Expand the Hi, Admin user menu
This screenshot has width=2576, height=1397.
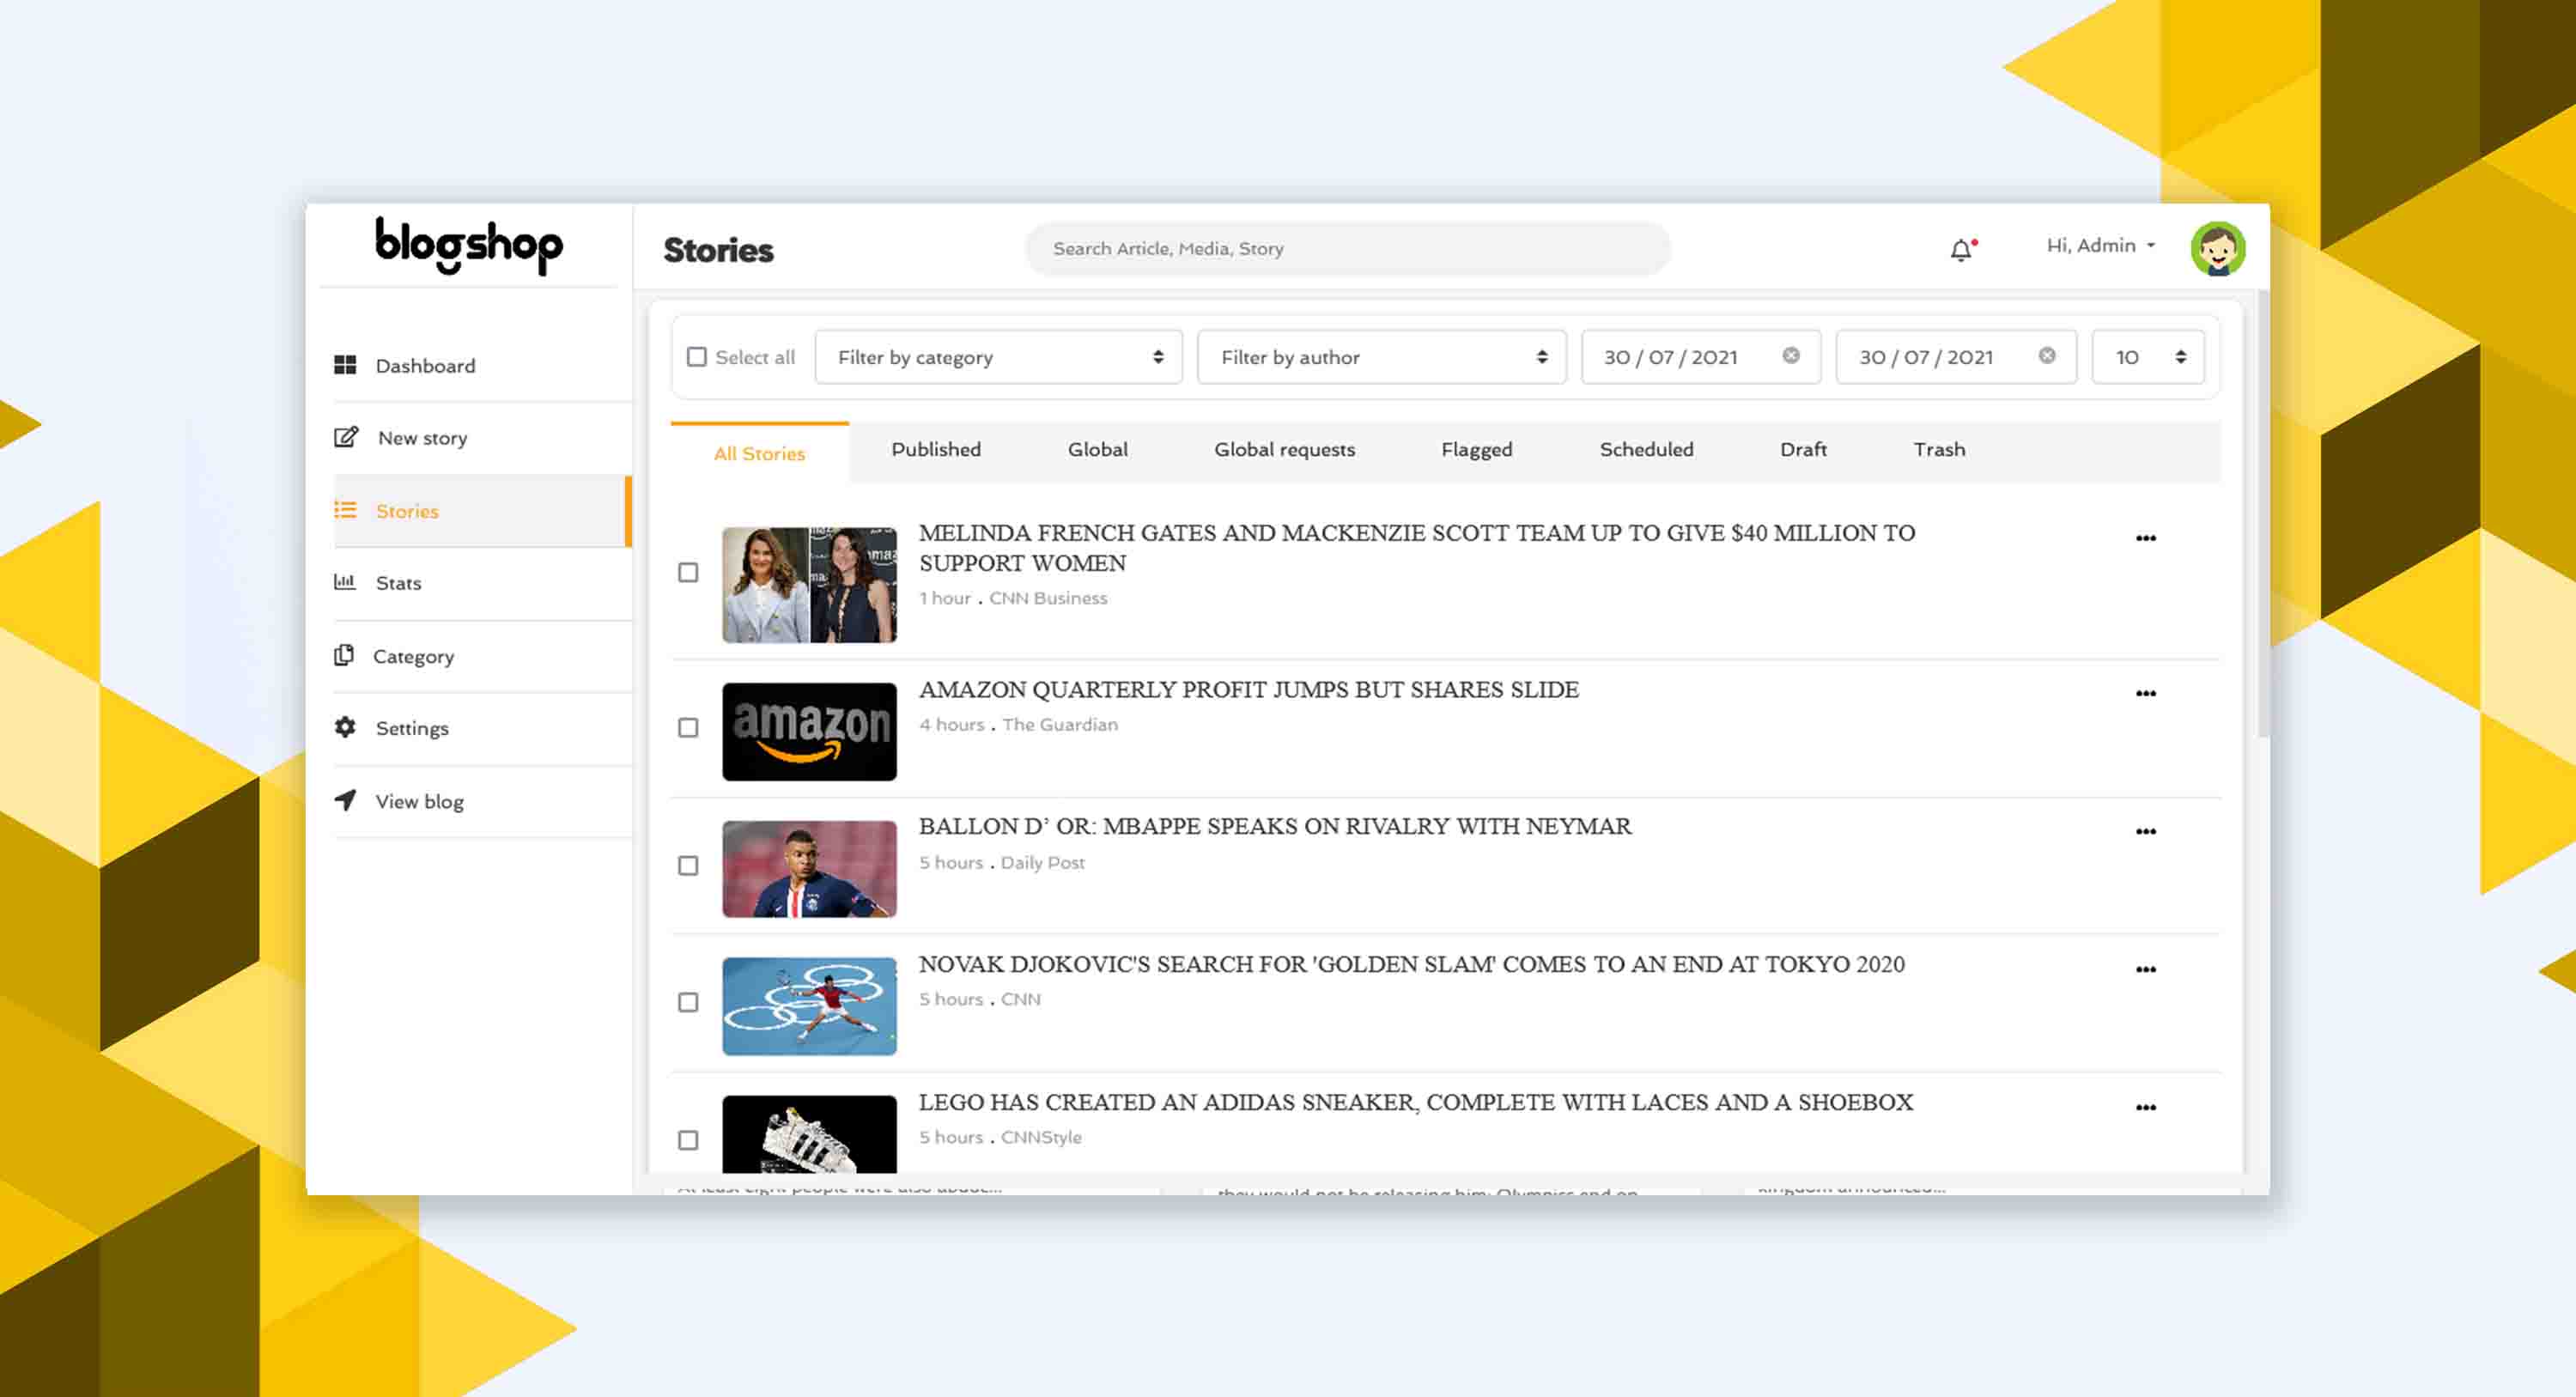tap(2100, 245)
